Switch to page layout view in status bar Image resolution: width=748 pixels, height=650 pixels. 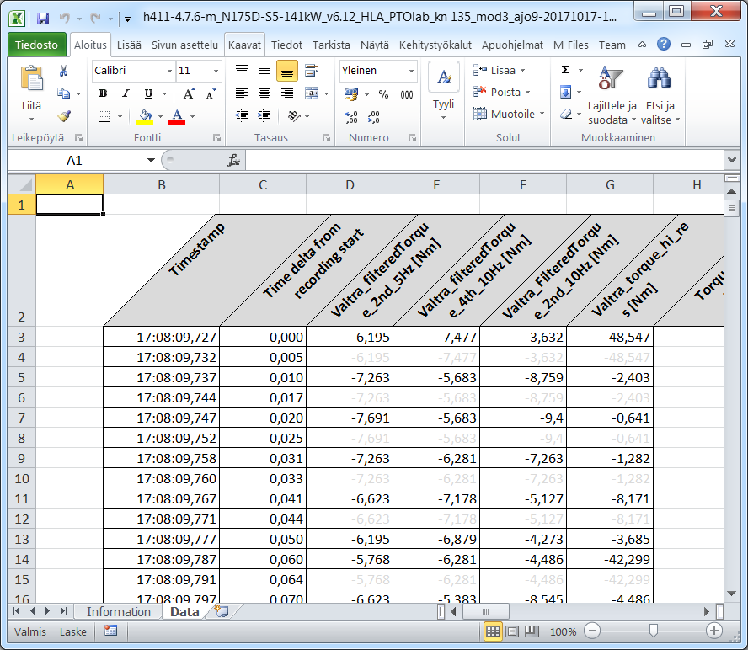coord(512,631)
